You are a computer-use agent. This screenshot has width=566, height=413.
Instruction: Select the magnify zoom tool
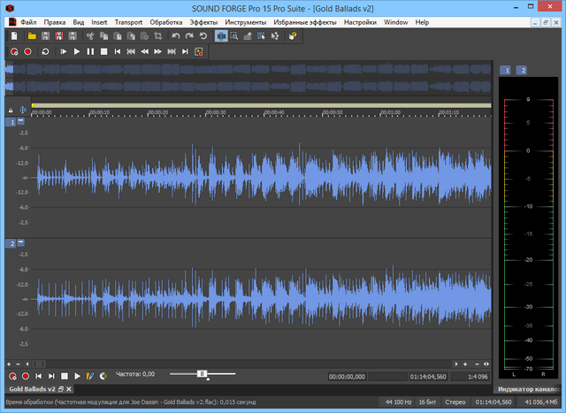pos(234,36)
